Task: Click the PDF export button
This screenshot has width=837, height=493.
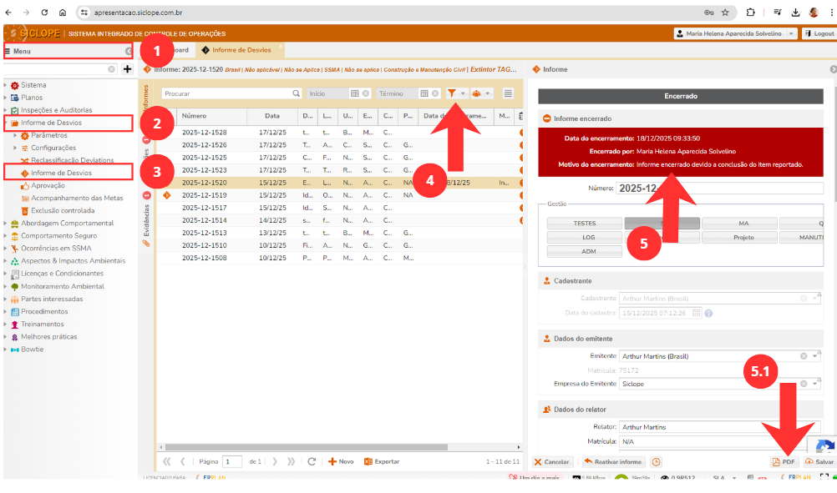Action: point(784,461)
